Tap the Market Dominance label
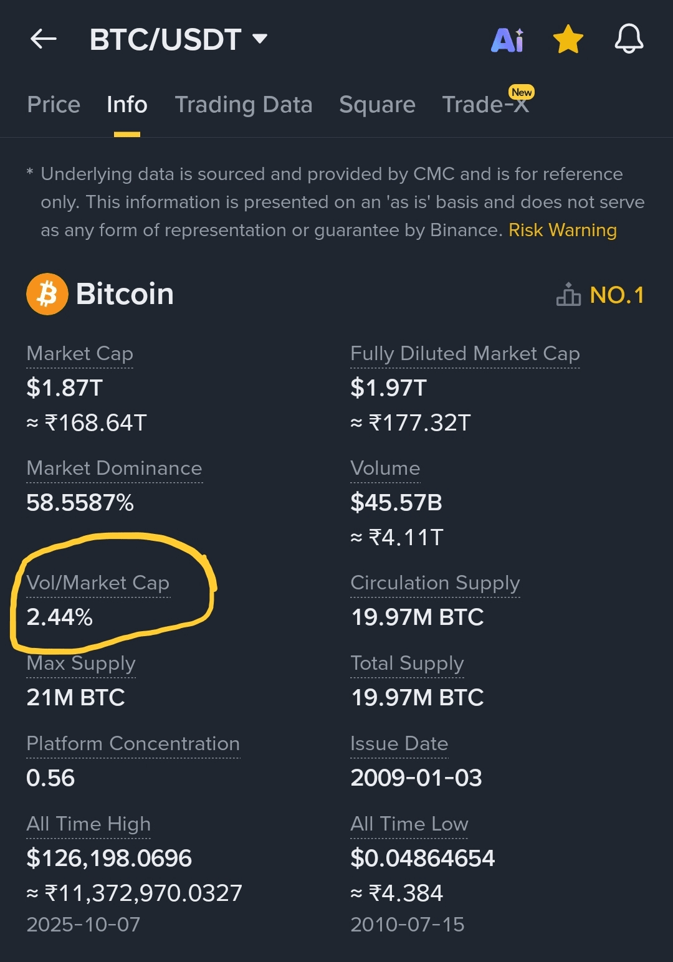This screenshot has height=962, width=673. pyautogui.click(x=115, y=469)
